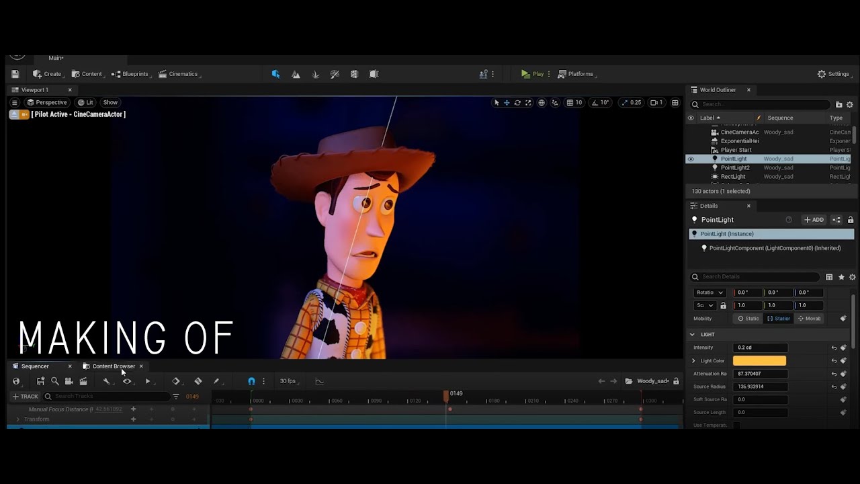The width and height of the screenshot is (860, 484).
Task: Toggle scale snapping, value 0.25
Action: [632, 103]
